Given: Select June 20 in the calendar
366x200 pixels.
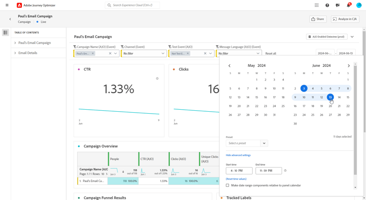Looking at the screenshot, I should (330, 106).
